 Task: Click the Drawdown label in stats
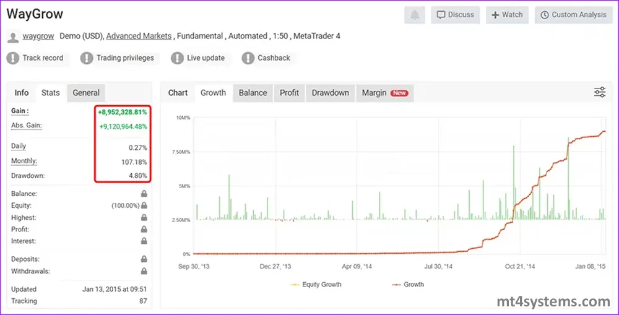click(x=28, y=176)
